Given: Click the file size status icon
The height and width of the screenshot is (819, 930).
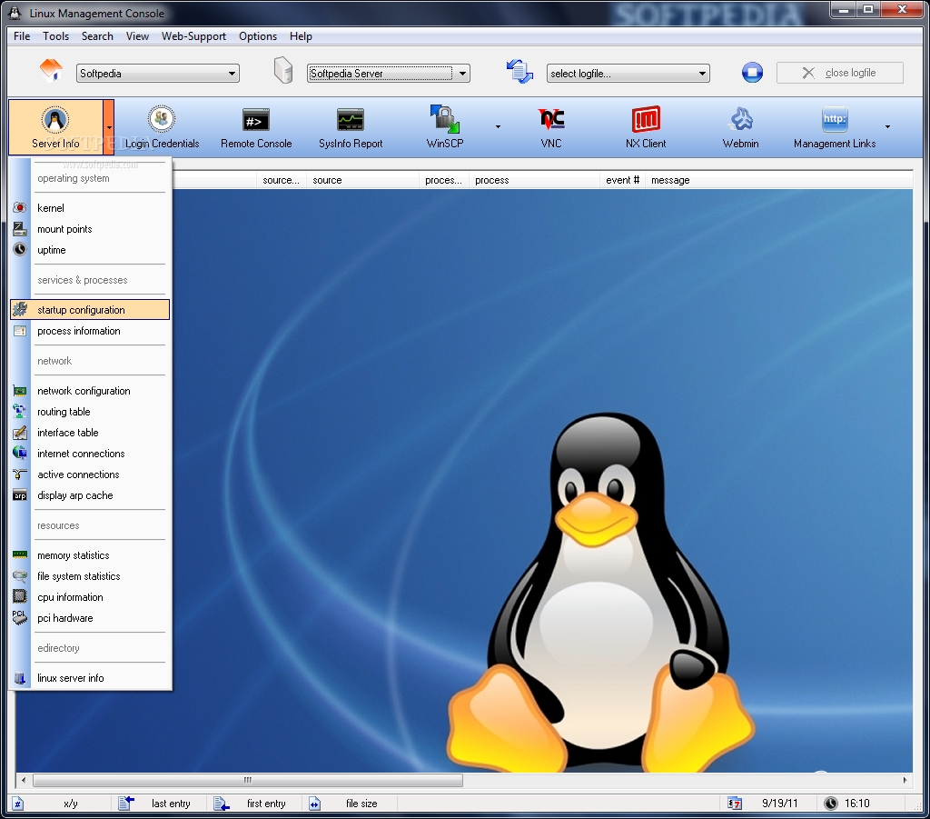Looking at the screenshot, I should [314, 804].
